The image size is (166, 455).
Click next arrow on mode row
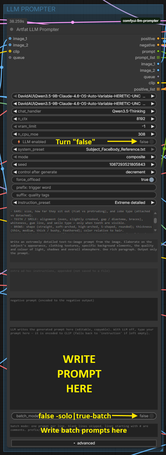153,157
